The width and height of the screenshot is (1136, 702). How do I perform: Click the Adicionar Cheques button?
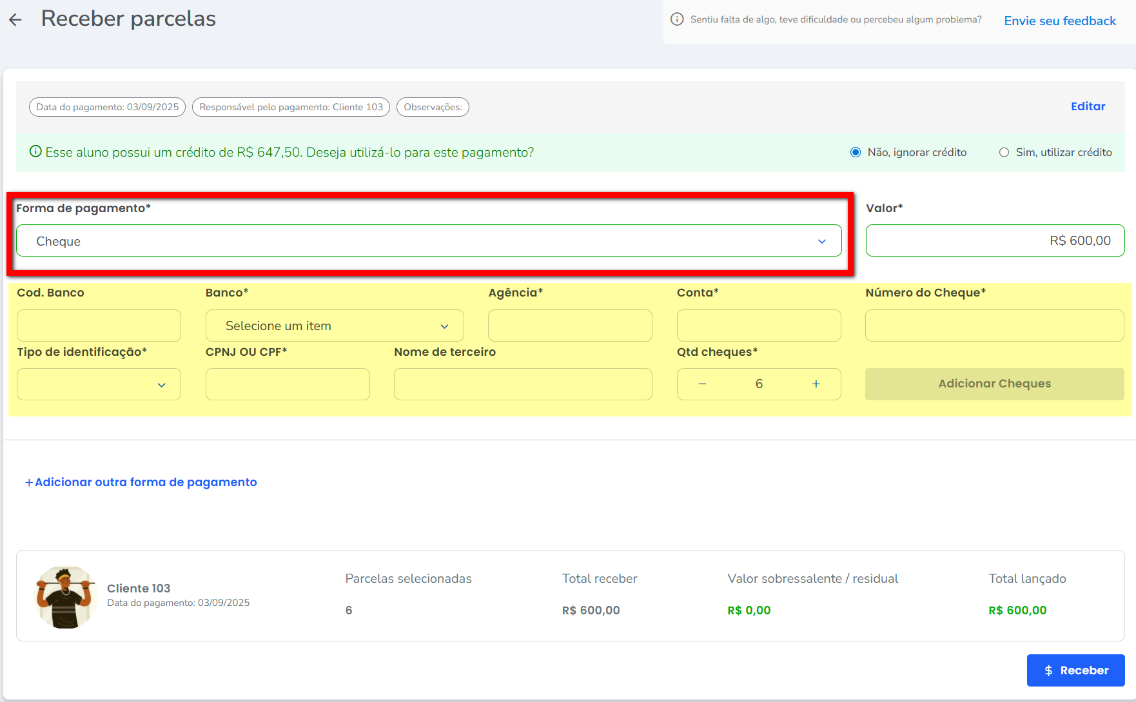pyautogui.click(x=994, y=384)
